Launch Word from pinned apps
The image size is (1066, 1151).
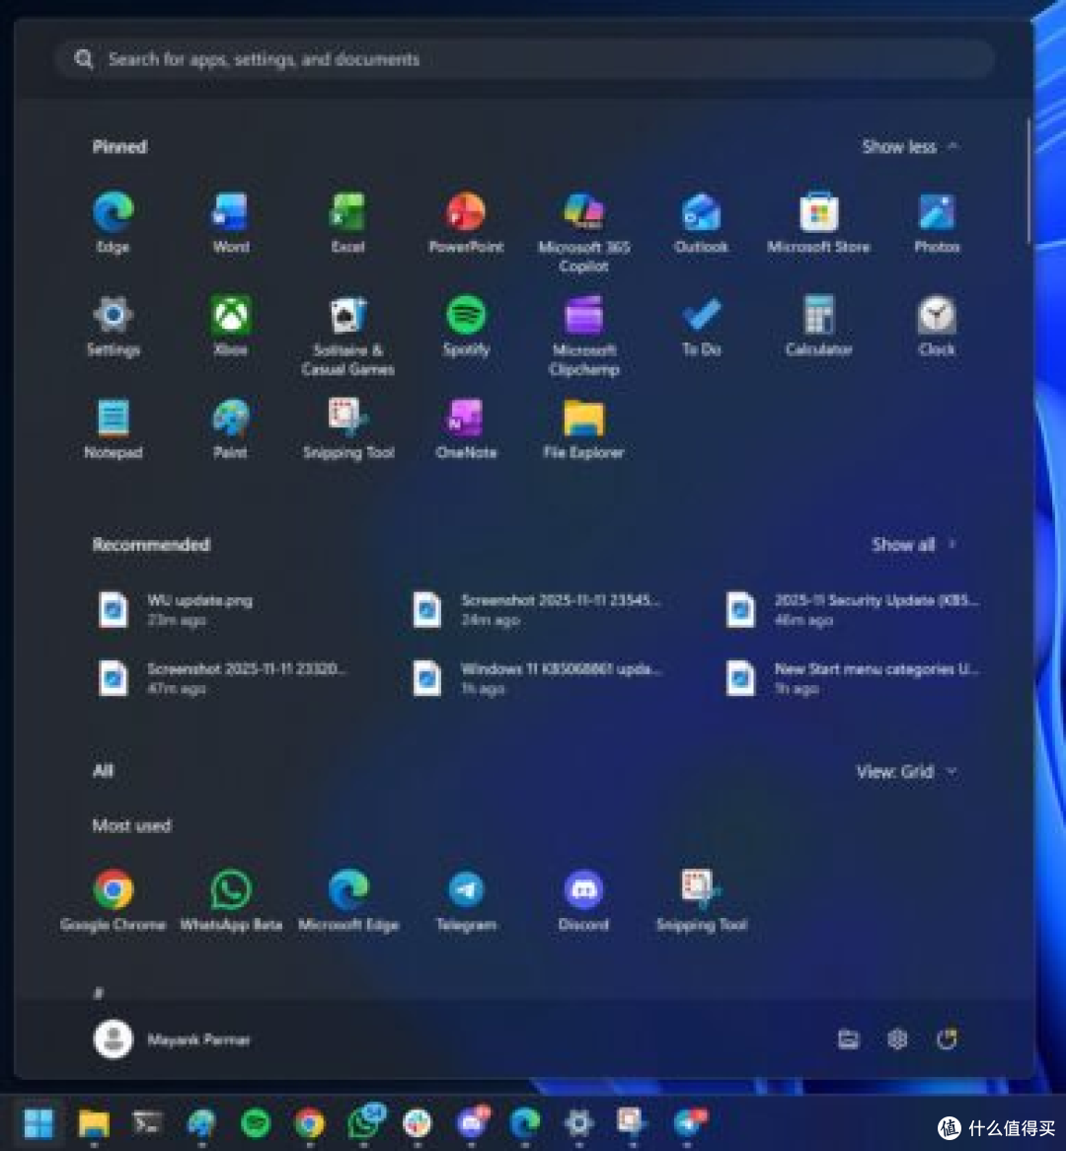pyautogui.click(x=231, y=222)
